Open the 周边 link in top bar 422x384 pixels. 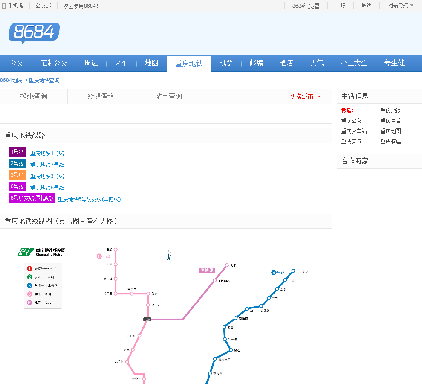point(366,6)
